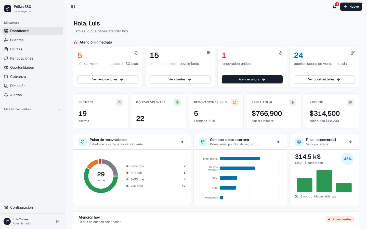Open Dirección in sidebar
367x229 pixels.
[32, 86]
